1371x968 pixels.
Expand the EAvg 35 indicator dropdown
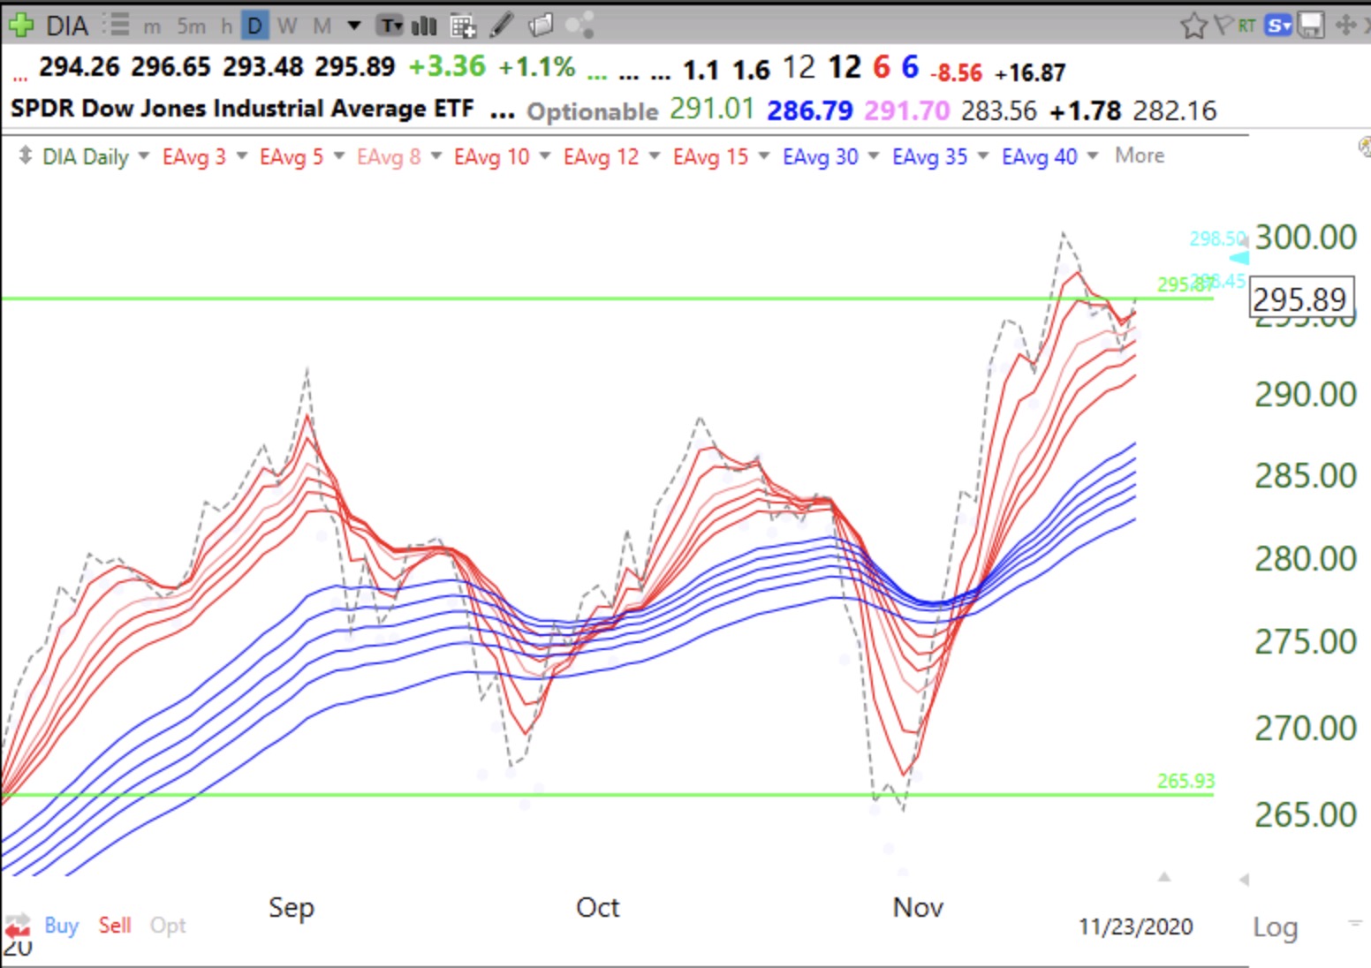coord(983,155)
